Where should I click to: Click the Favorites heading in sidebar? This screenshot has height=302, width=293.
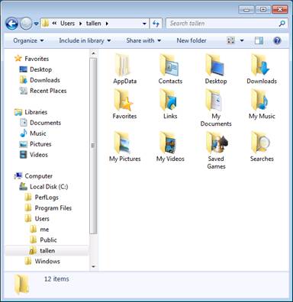point(31,59)
